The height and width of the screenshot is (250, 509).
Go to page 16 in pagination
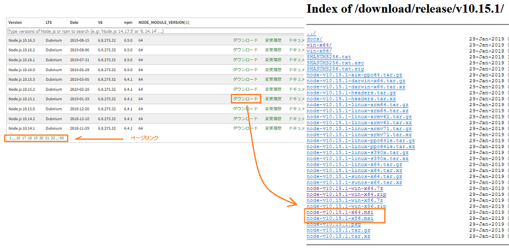[19, 138]
